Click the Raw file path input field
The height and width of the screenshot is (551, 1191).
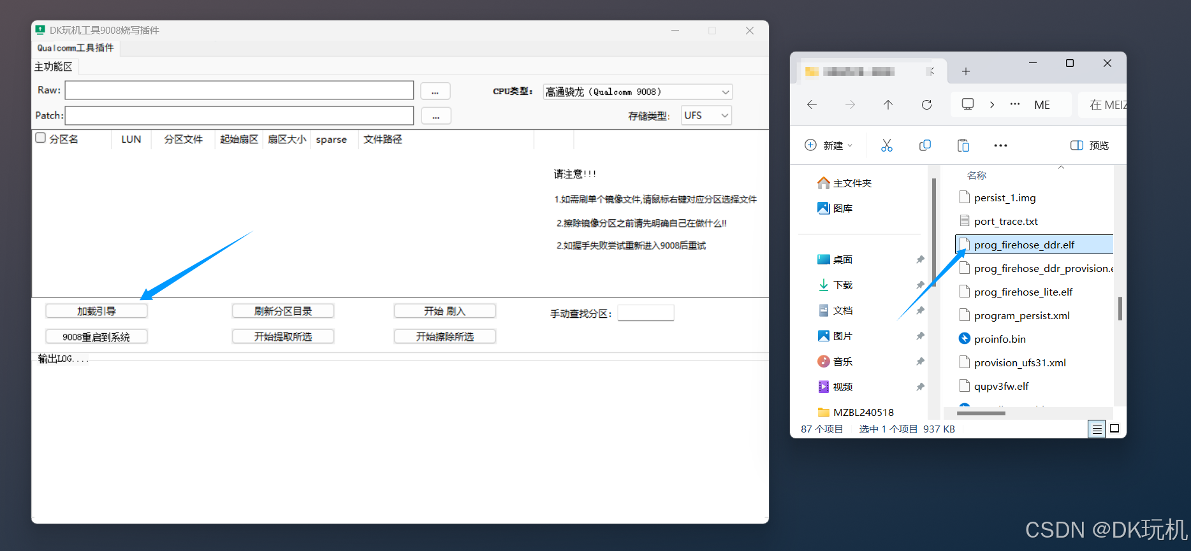(x=239, y=90)
